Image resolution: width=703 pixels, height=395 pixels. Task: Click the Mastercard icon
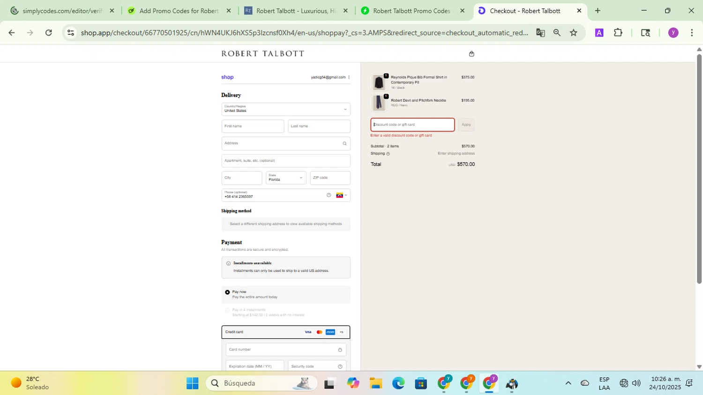click(319, 332)
